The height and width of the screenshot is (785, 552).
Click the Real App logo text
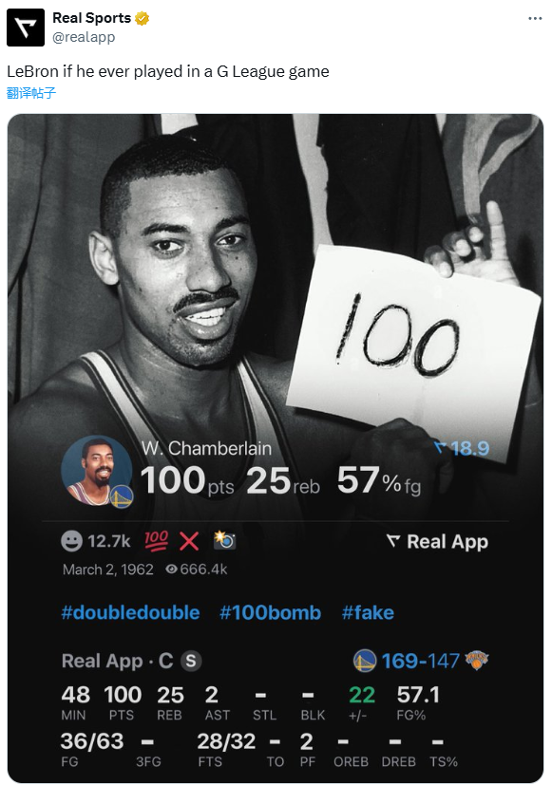pos(437,542)
